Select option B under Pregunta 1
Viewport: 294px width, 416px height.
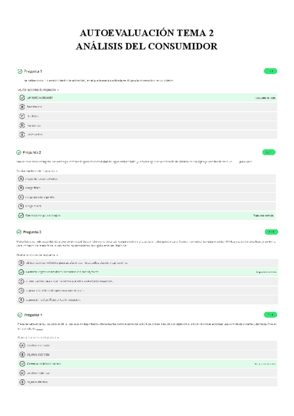pos(22,106)
